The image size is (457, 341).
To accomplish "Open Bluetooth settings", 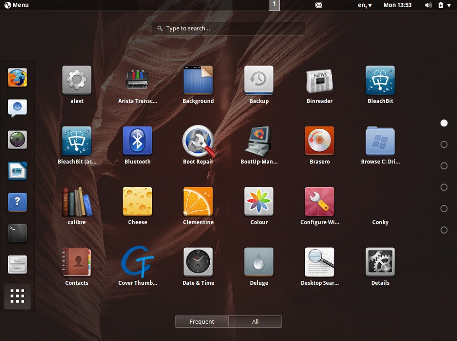I will coord(137,141).
